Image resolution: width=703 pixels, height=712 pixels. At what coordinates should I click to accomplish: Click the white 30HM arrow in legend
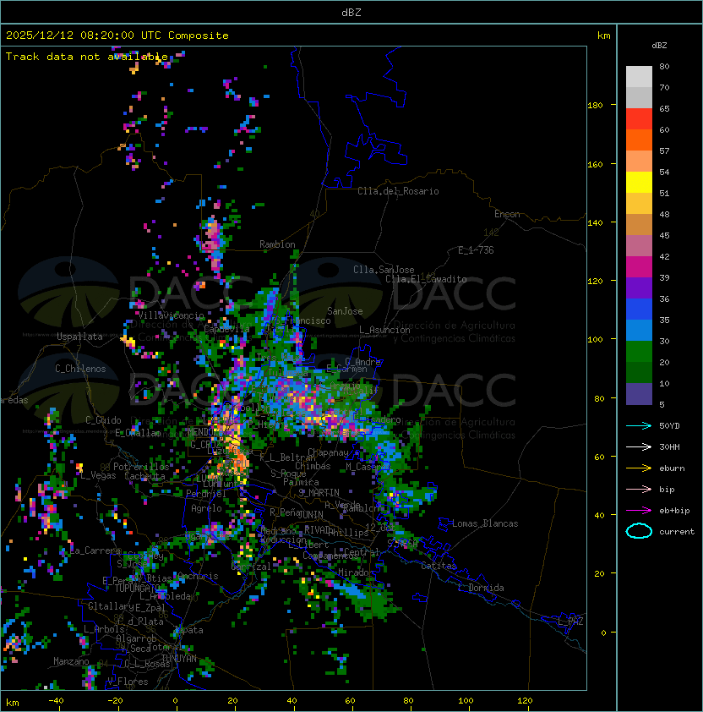pos(639,447)
